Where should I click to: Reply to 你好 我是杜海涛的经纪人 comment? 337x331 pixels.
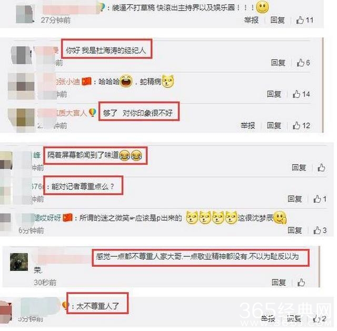(x=278, y=63)
